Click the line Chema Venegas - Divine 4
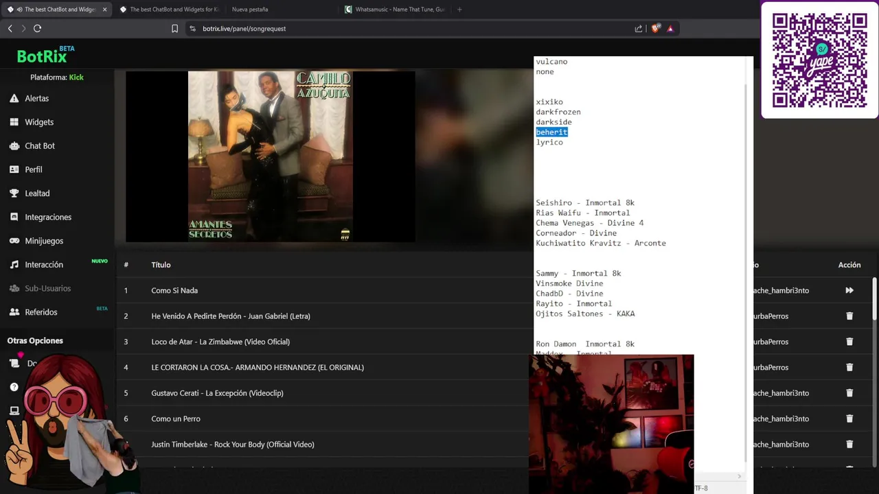879x494 pixels. click(590, 223)
